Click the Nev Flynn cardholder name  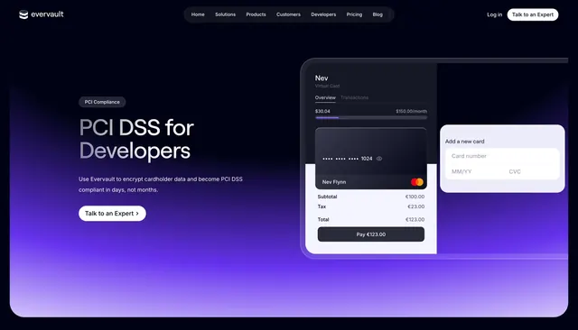click(334, 182)
